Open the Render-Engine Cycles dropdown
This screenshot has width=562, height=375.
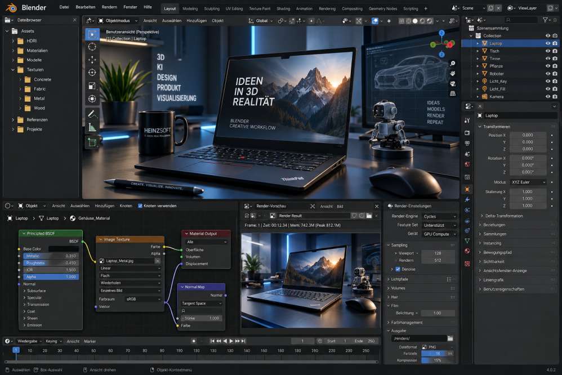pyautogui.click(x=439, y=217)
